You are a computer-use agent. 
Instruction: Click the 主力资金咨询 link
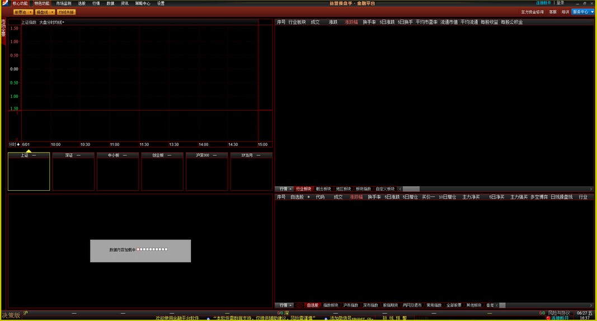[x=532, y=12]
